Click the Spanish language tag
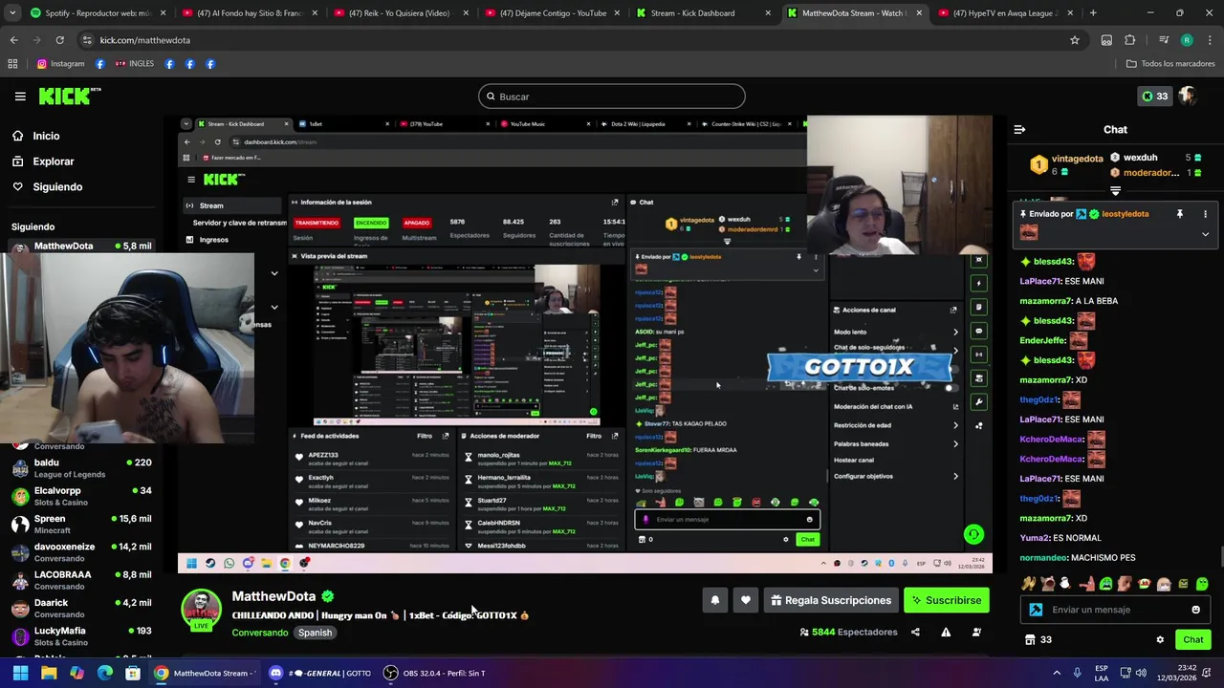Viewport: 1224px width, 688px height. pyautogui.click(x=315, y=633)
